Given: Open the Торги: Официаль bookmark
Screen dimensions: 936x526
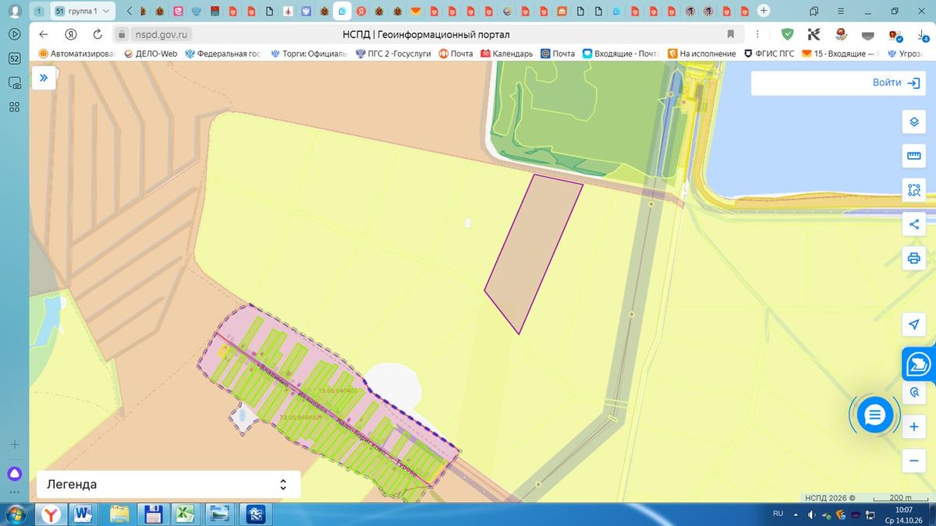Looking at the screenshot, I should click(x=309, y=54).
